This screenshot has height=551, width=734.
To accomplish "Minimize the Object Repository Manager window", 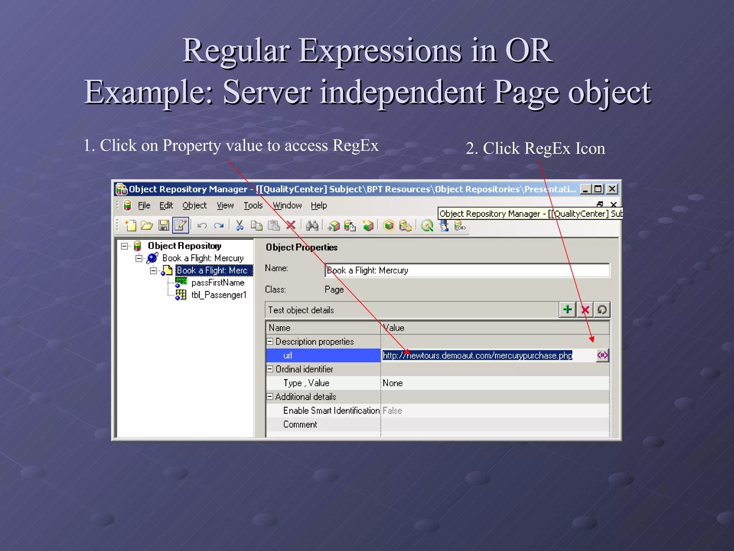I will (585, 189).
